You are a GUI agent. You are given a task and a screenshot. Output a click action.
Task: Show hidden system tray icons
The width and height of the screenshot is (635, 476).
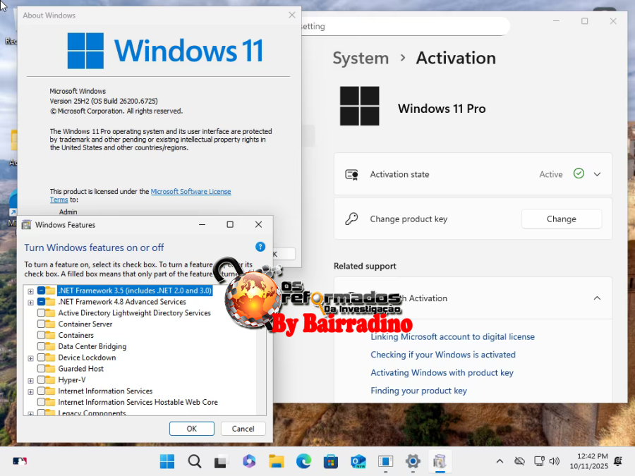coord(500,462)
